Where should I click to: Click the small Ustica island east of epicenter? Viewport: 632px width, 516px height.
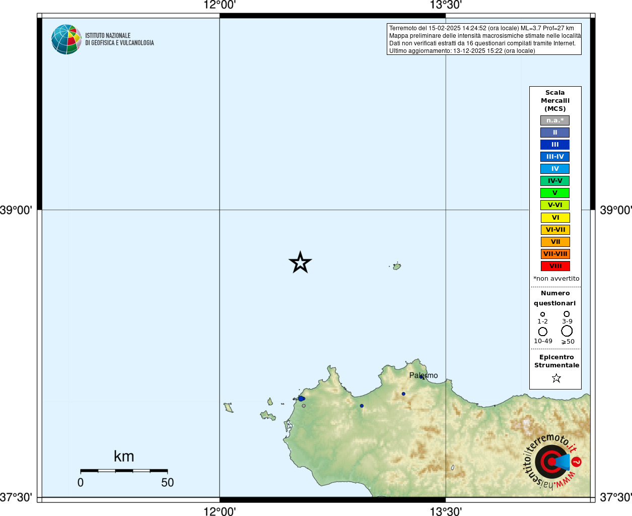click(x=397, y=266)
